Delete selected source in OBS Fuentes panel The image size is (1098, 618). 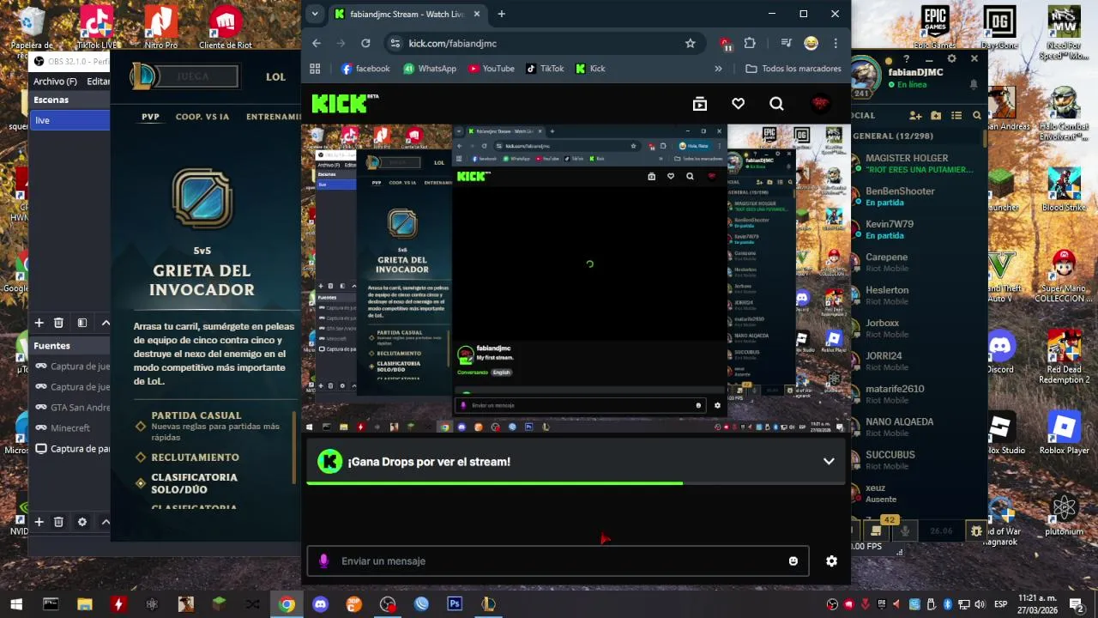(58, 522)
